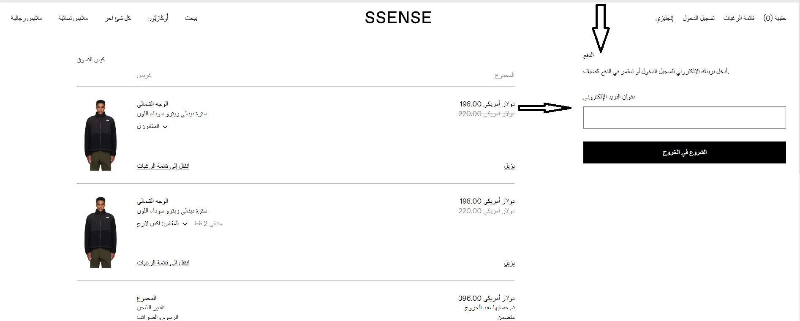This screenshot has width=800, height=321.
Task: Open the ملابس نسائية womenswear menu
Action: [x=73, y=18]
